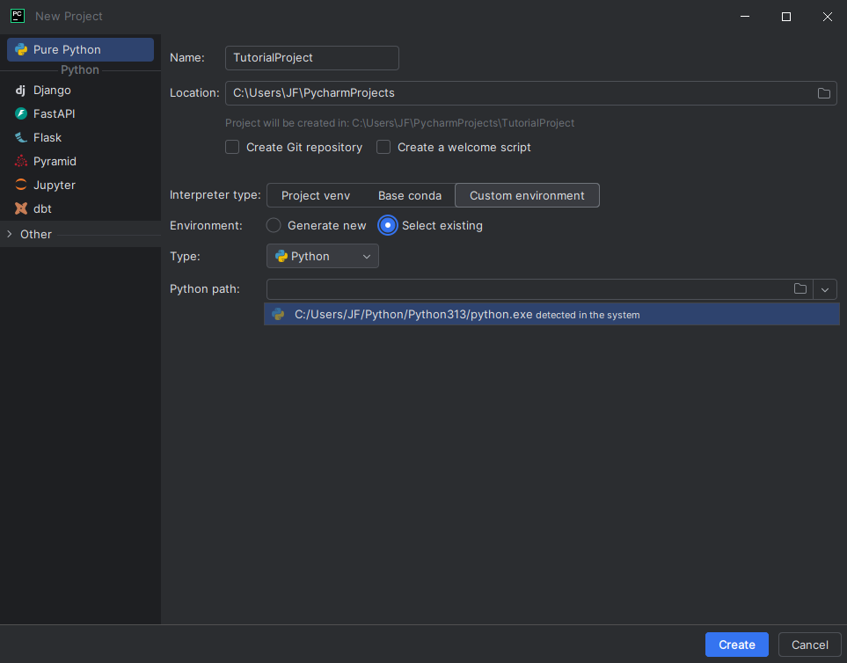The image size is (847, 663).
Task: Browse for project location folder icon
Action: click(824, 93)
